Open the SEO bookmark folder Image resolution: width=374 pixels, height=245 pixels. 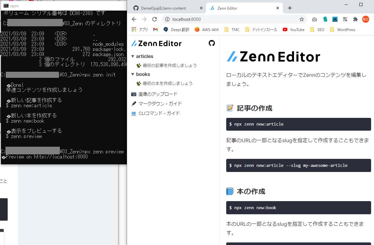[x=317, y=29]
